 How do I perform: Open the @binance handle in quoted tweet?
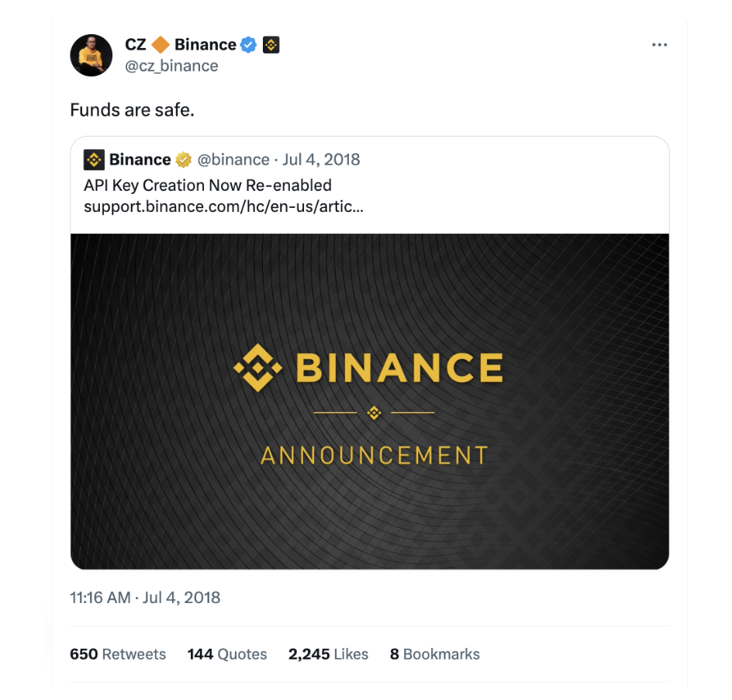[233, 160]
